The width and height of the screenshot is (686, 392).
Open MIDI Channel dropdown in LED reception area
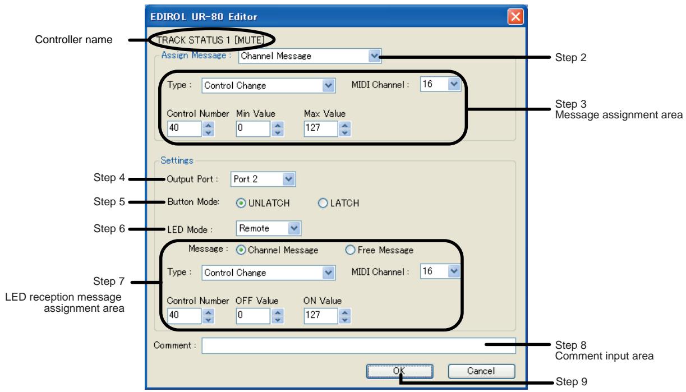(440, 271)
